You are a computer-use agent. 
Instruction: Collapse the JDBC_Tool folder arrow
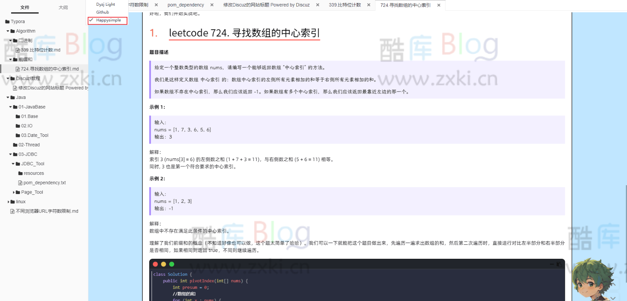pyautogui.click(x=13, y=164)
